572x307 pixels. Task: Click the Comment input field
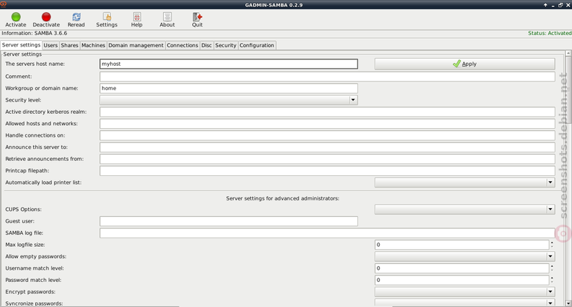327,77
